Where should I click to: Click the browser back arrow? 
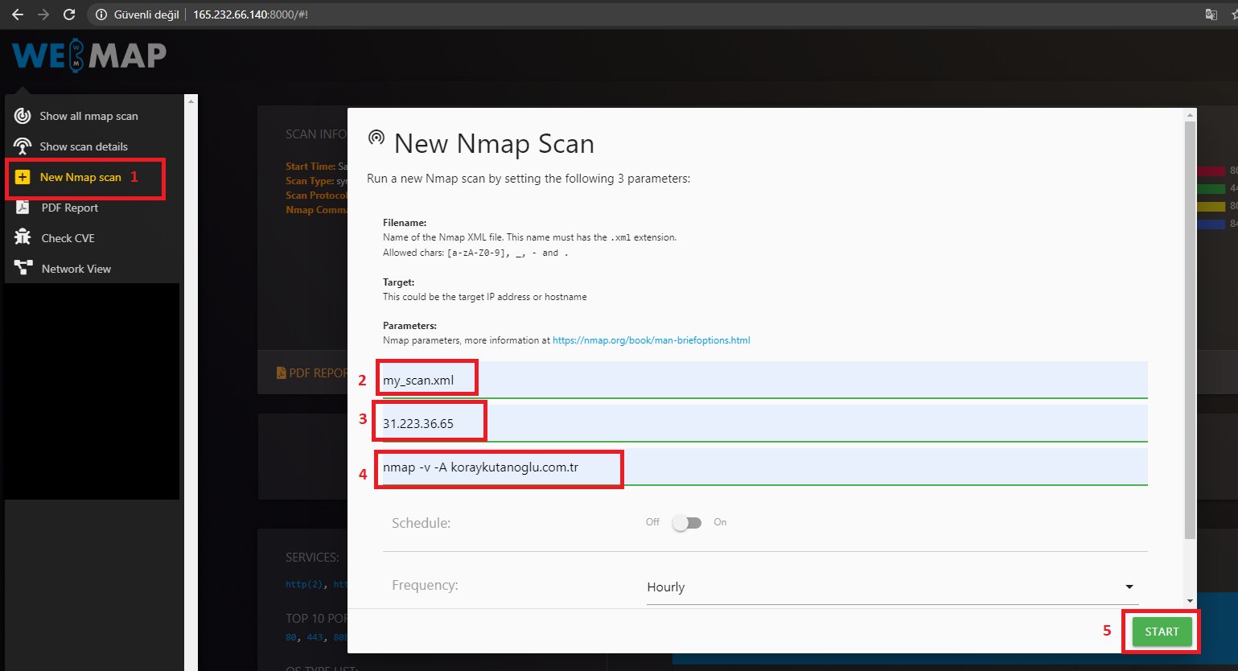(x=17, y=14)
